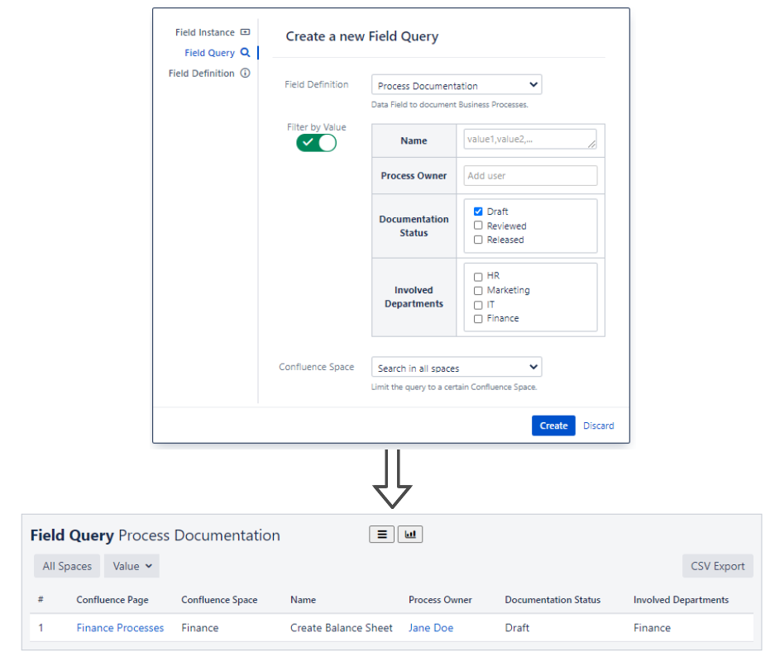Click the Create button
The image size is (775, 661).
point(553,426)
